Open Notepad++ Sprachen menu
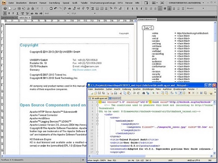Screen dimensions: 218x163 click(137, 89)
